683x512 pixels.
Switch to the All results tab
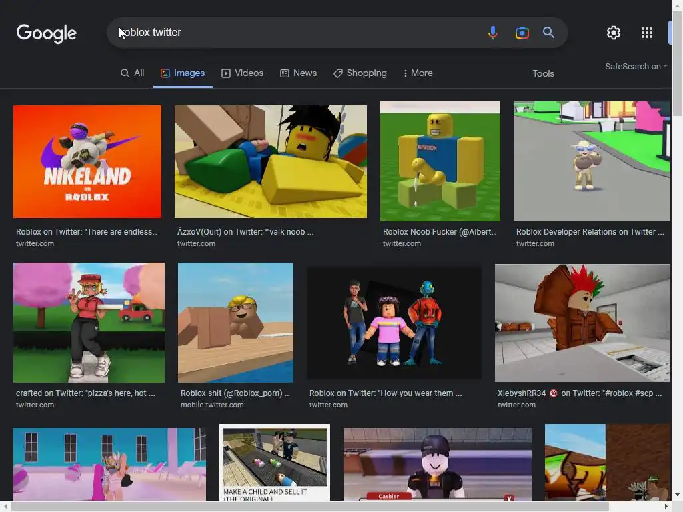point(133,73)
